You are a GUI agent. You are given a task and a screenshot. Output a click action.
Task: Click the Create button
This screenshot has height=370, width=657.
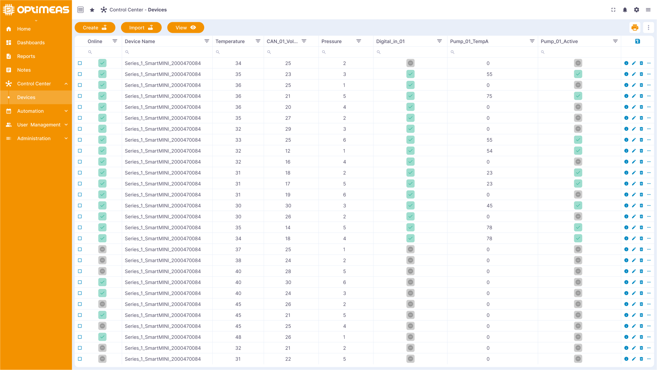point(95,28)
